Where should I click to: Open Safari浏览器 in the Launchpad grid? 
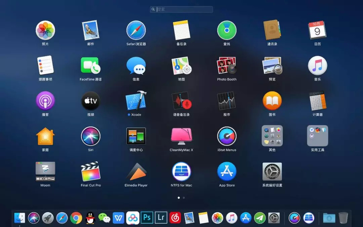coord(136,30)
